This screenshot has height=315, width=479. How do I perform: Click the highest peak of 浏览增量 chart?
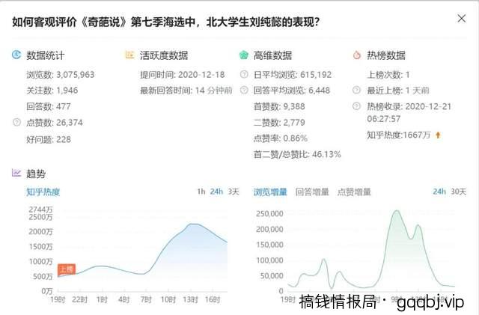(397, 210)
